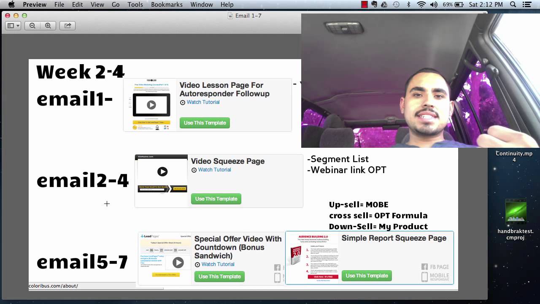Click the Wi-Fi status icon
This screenshot has height=304, width=540.
(421, 5)
